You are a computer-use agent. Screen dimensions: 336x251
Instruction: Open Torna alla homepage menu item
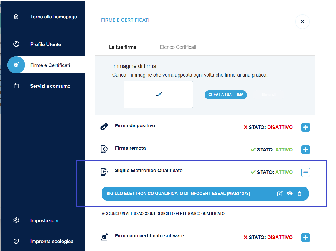coord(54,17)
